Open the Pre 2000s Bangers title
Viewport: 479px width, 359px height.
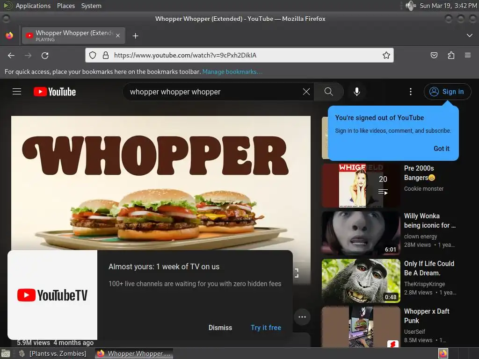pyautogui.click(x=420, y=173)
